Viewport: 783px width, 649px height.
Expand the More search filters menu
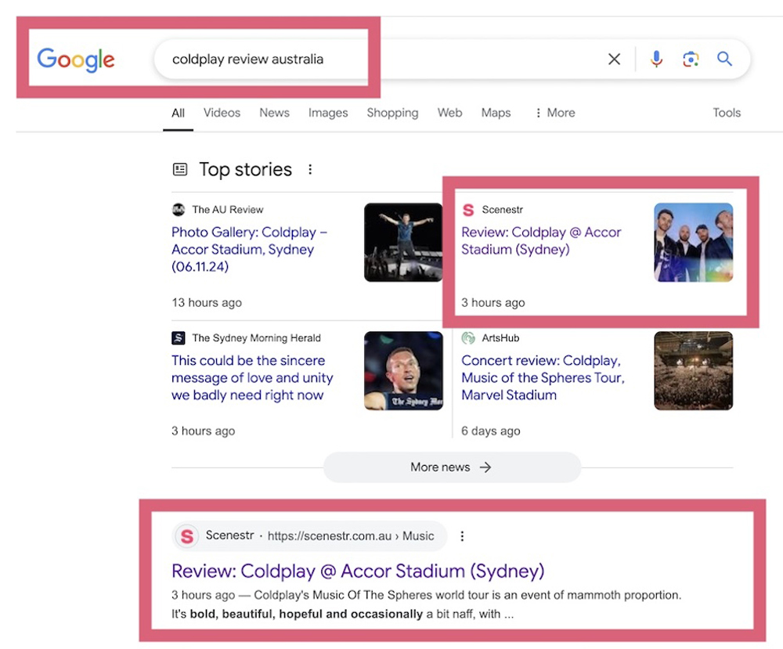(554, 113)
